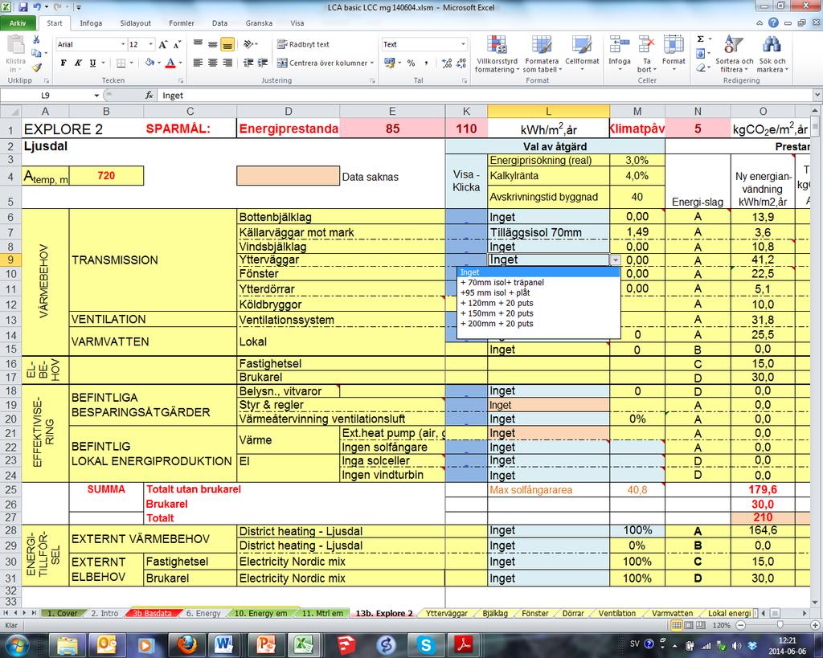823x658 pixels.
Task: Toggle top vertical alignment
Action: tap(198, 45)
